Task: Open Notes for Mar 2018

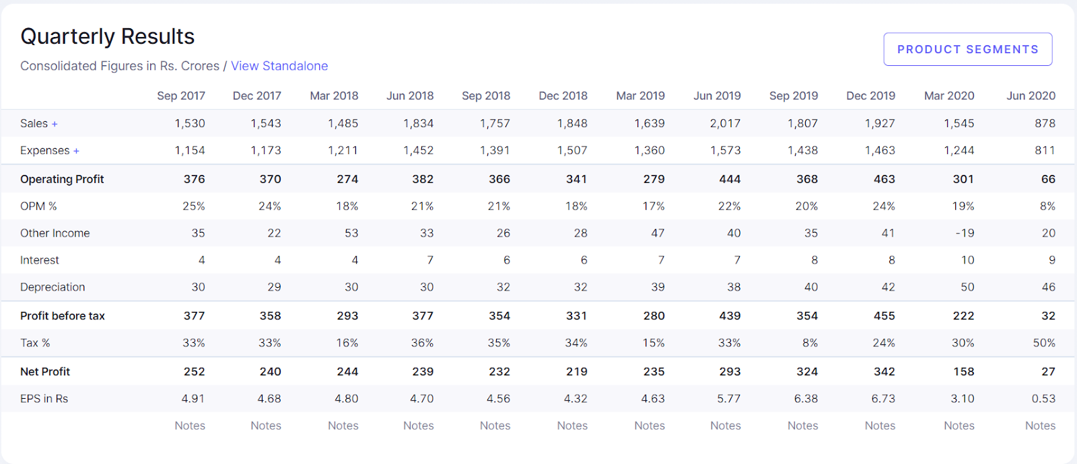Action: click(x=343, y=426)
